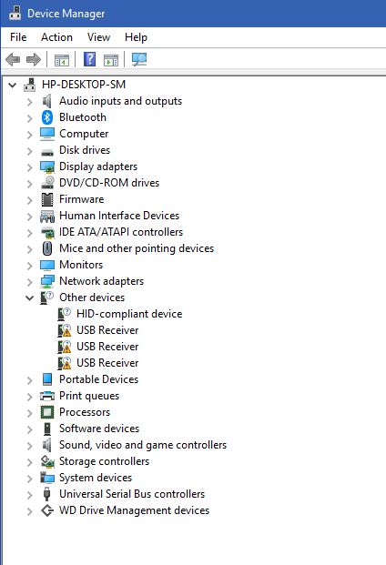This screenshot has height=565, width=386.
Task: Expand Universal Serial Bus controllers node
Action: pos(29,495)
